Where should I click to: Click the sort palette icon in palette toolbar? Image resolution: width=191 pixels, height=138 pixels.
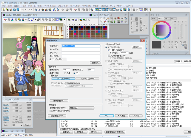point(76,20)
